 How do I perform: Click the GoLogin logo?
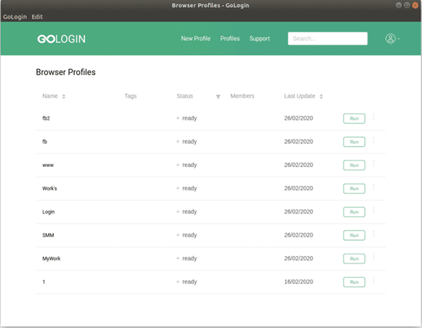(x=62, y=39)
